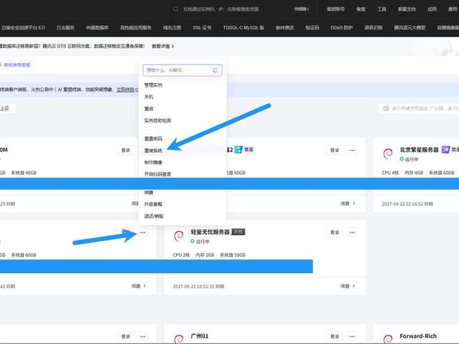Open 邮件推送 in nav bar
Screen dimensions: 459x344
click(x=285, y=28)
